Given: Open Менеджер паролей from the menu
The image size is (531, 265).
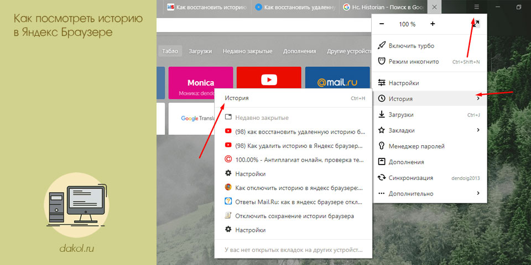Looking at the screenshot, I should coord(429,146).
